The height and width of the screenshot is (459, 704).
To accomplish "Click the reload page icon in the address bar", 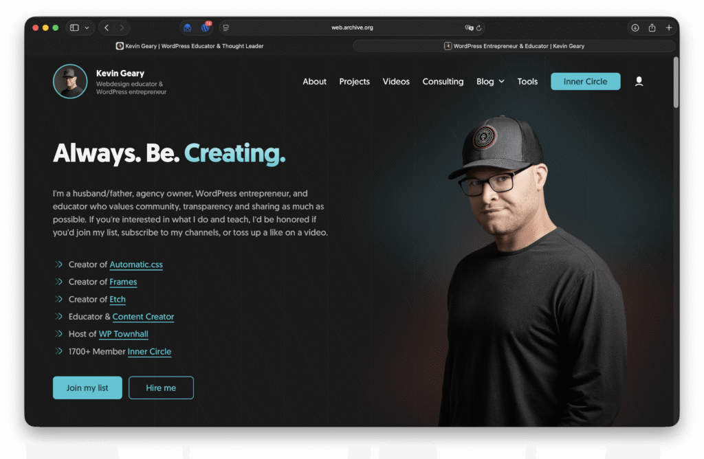I will [x=478, y=27].
